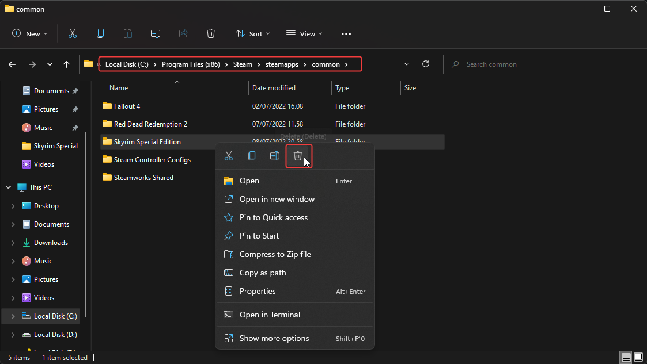Click the Rename icon in context menu
This screenshot has width=647, height=364.
coord(275,156)
